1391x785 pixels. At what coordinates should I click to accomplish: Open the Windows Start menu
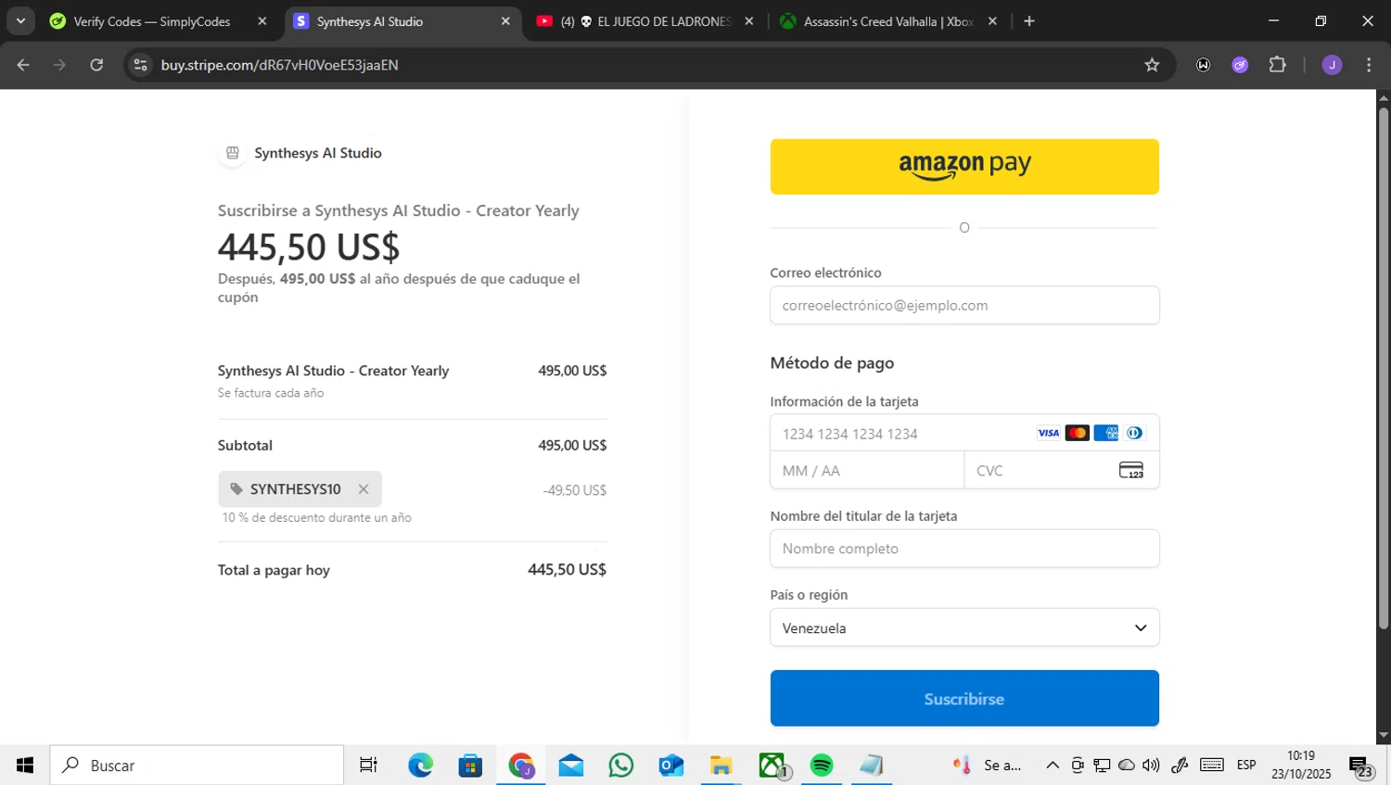click(x=25, y=766)
